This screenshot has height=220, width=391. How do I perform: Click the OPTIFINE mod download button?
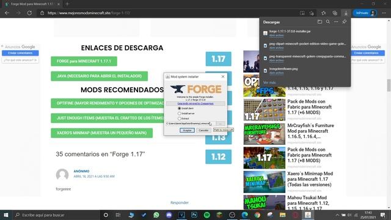(x=108, y=103)
